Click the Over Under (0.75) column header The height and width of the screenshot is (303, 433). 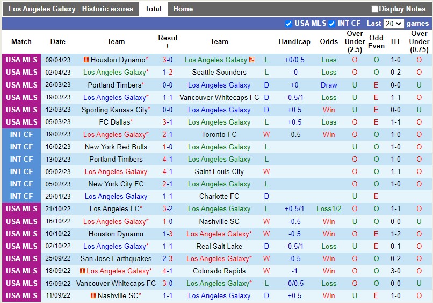[419, 41]
